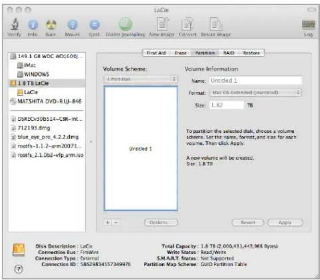The width and height of the screenshot is (320, 280).
Task: Switch to the First Aid tab
Action: 156,53
